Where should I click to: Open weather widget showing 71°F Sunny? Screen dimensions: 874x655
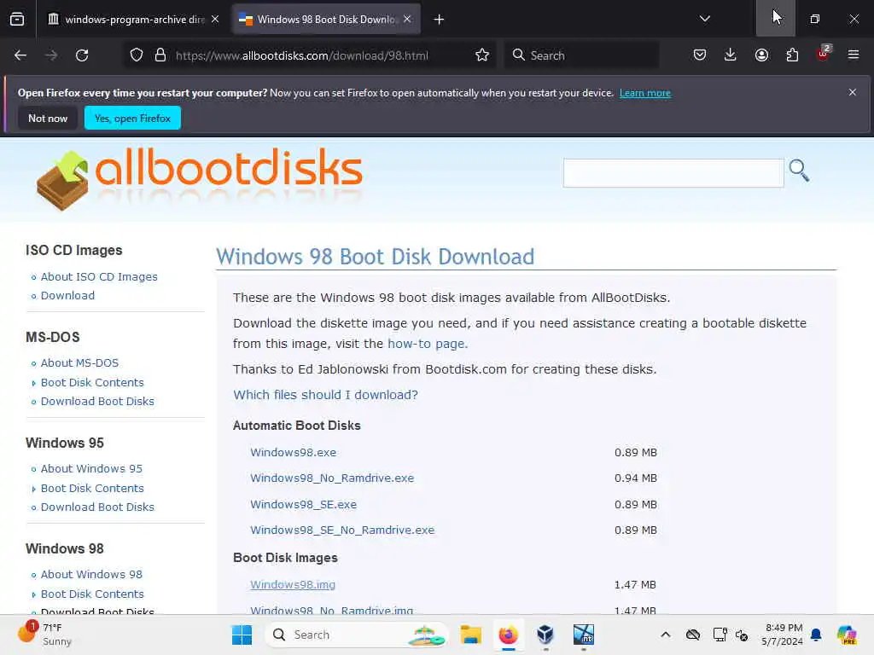pos(46,635)
